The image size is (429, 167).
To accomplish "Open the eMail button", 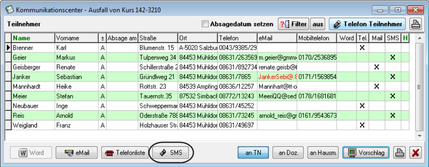I will 77,153.
